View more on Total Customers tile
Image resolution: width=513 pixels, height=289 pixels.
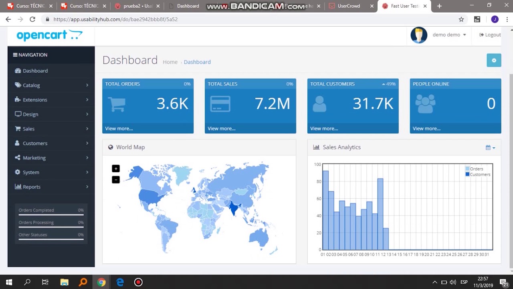(x=324, y=128)
